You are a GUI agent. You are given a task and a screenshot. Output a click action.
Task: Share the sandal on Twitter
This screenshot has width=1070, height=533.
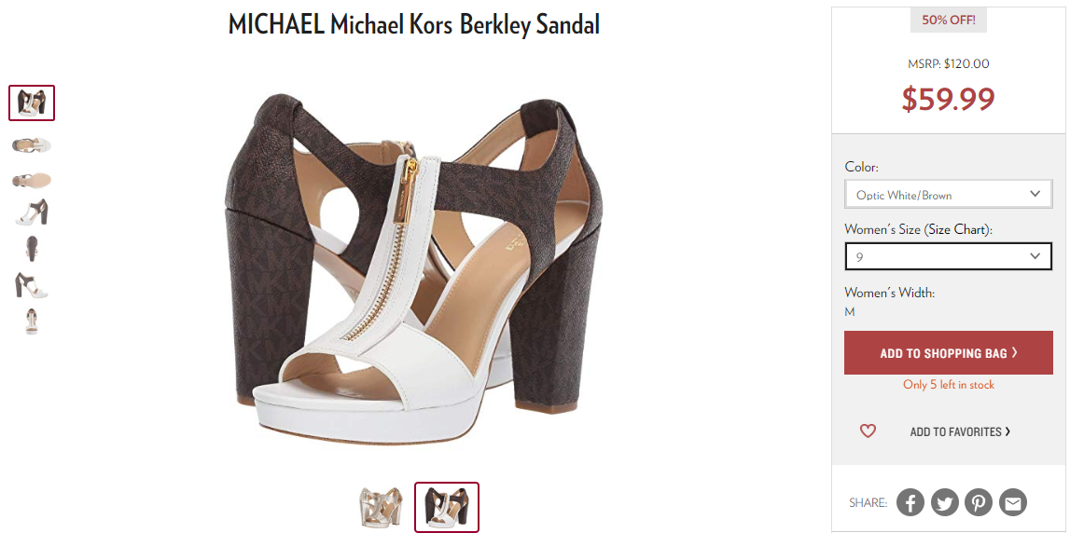tap(944, 502)
